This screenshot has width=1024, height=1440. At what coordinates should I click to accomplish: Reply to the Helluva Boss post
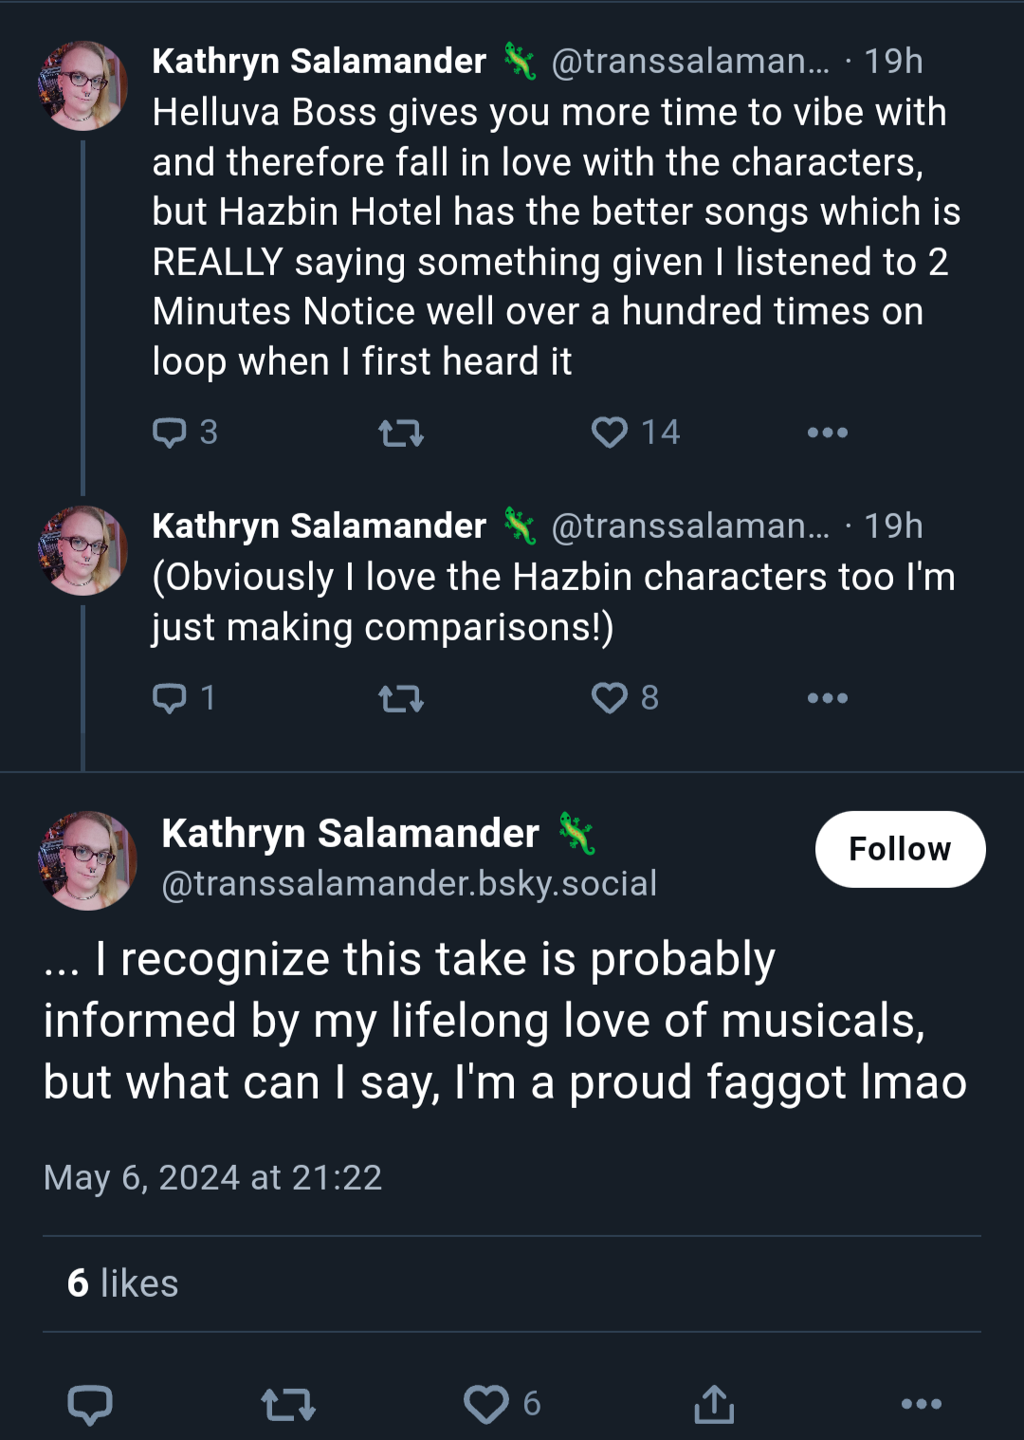185,433
